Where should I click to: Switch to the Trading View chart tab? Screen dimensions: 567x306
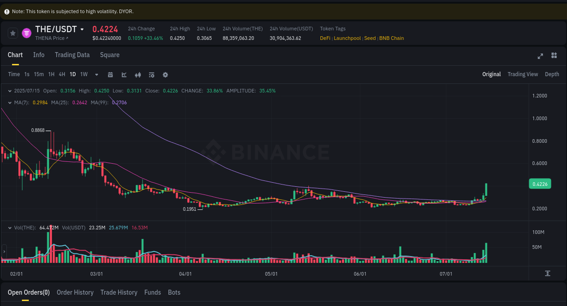[x=523, y=74]
